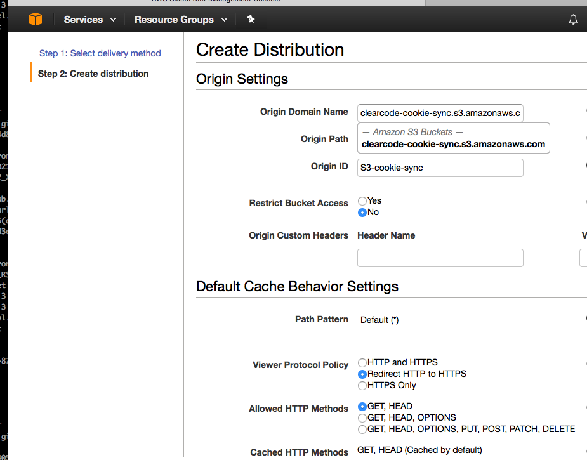Screen dimensions: 587x460
Task: Select Redirect HTTP to HTTPS option
Action: coord(362,374)
